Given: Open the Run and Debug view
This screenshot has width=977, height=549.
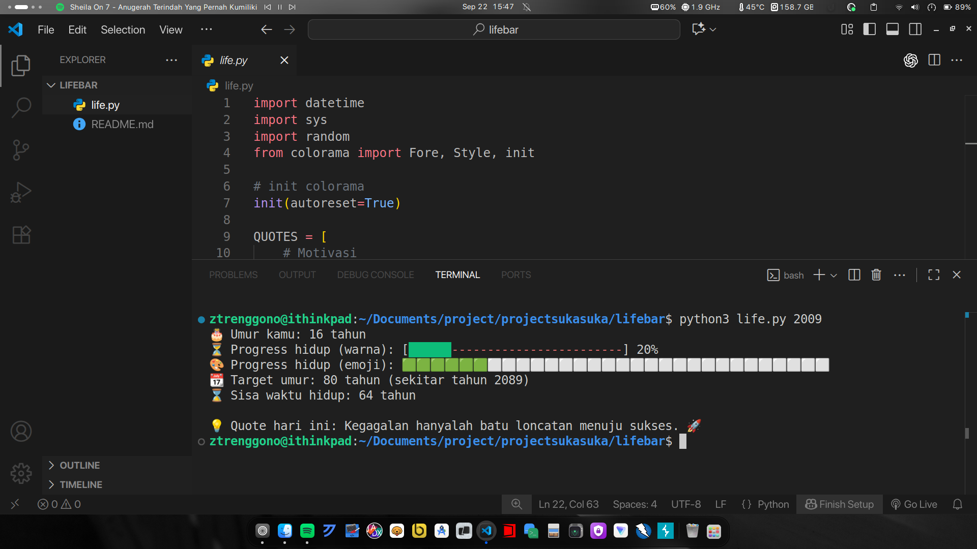Looking at the screenshot, I should pos(21,193).
